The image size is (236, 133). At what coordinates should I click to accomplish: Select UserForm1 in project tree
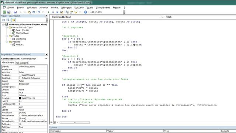[x=21, y=39]
